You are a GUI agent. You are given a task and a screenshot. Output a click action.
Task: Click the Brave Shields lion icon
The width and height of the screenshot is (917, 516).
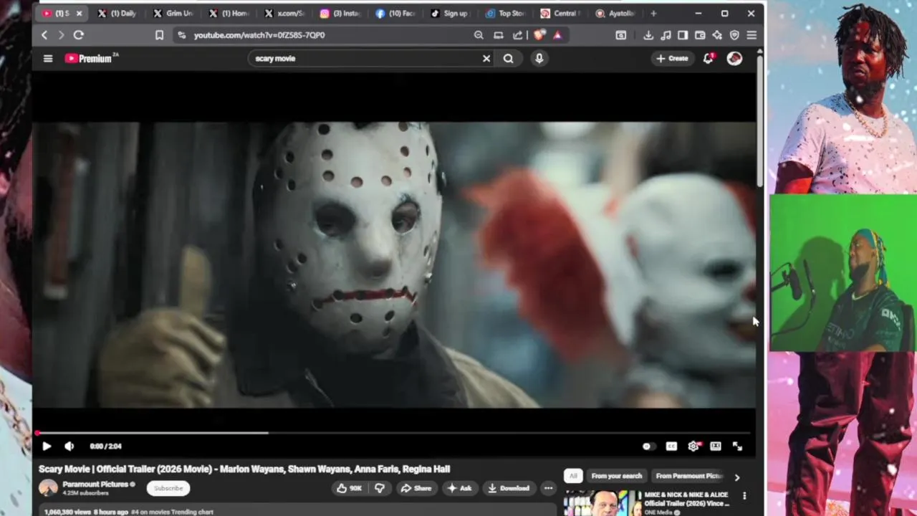539,35
